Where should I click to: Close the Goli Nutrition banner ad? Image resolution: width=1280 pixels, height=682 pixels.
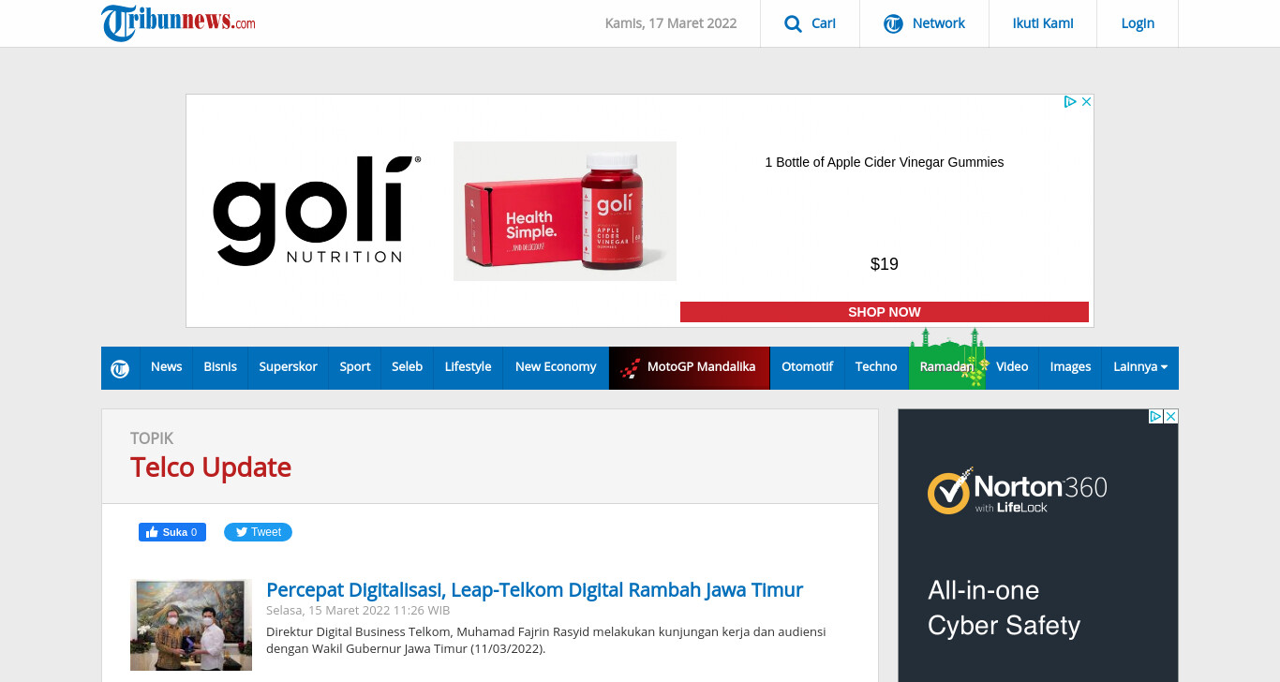click(1086, 102)
